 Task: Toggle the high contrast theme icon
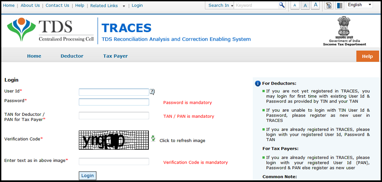click(x=339, y=5)
